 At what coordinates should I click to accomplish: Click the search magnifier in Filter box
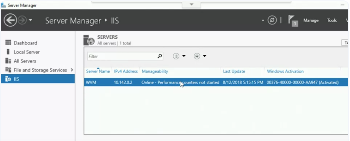159,56
